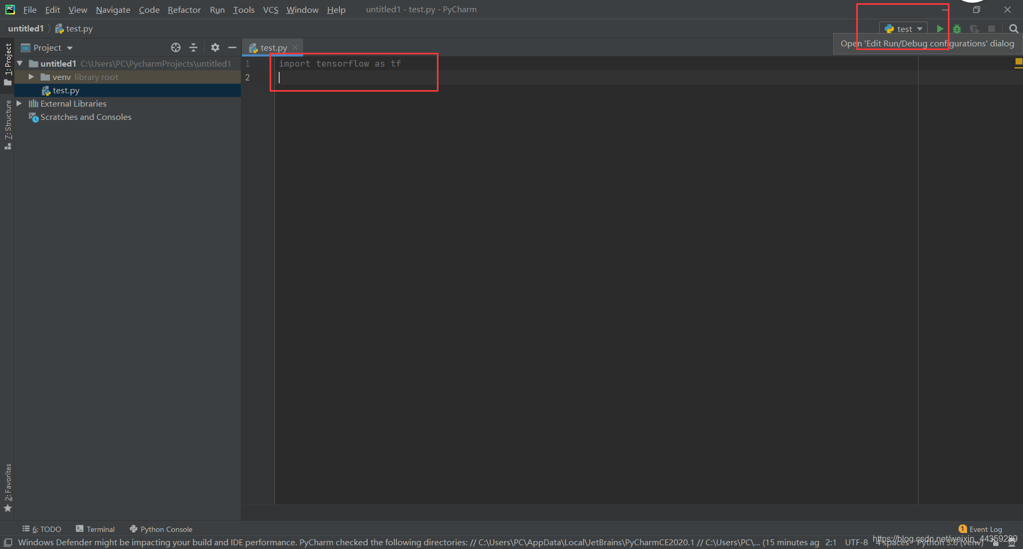Click the Run with Coverage shield icon
Screen dimensions: 1023x549
[x=975, y=29]
